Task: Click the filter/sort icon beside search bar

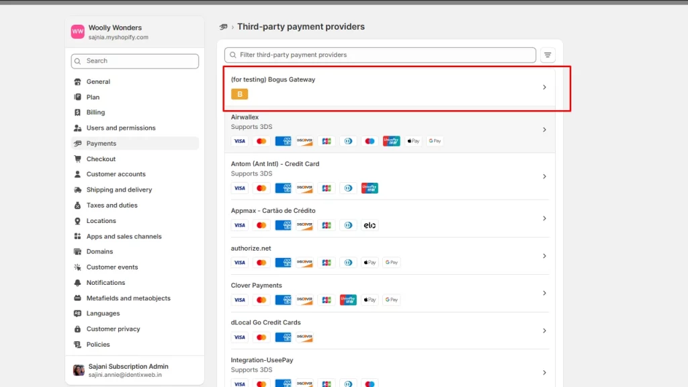Action: (x=548, y=55)
